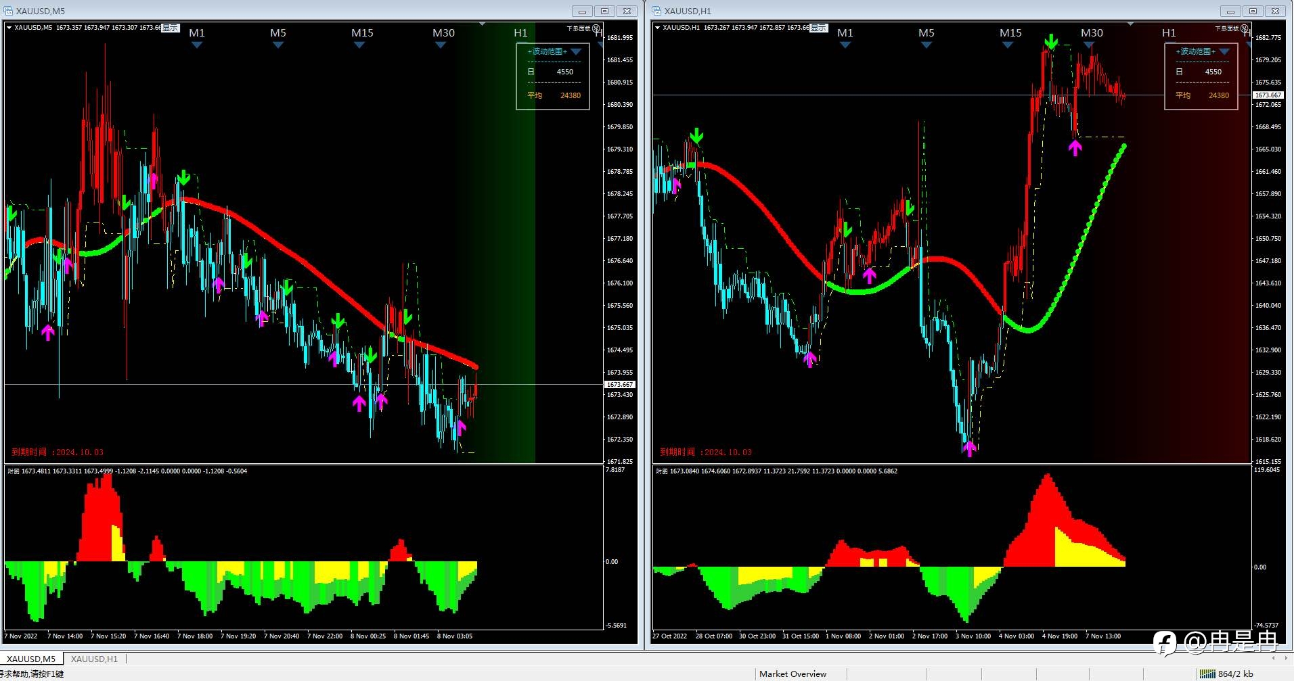Expand the triangle under M1 in the left chart

tap(197, 45)
